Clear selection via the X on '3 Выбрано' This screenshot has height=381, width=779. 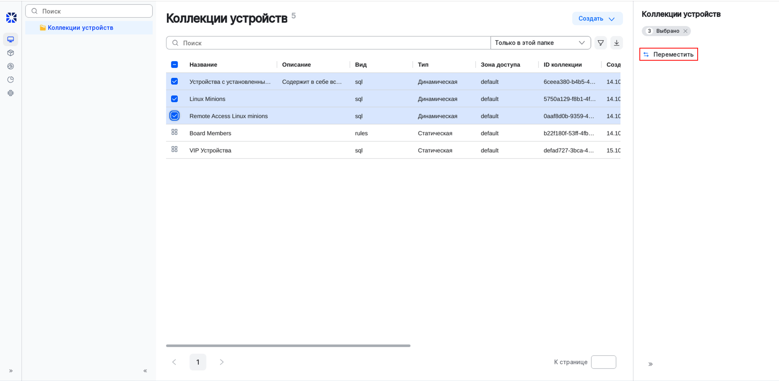[x=686, y=31]
